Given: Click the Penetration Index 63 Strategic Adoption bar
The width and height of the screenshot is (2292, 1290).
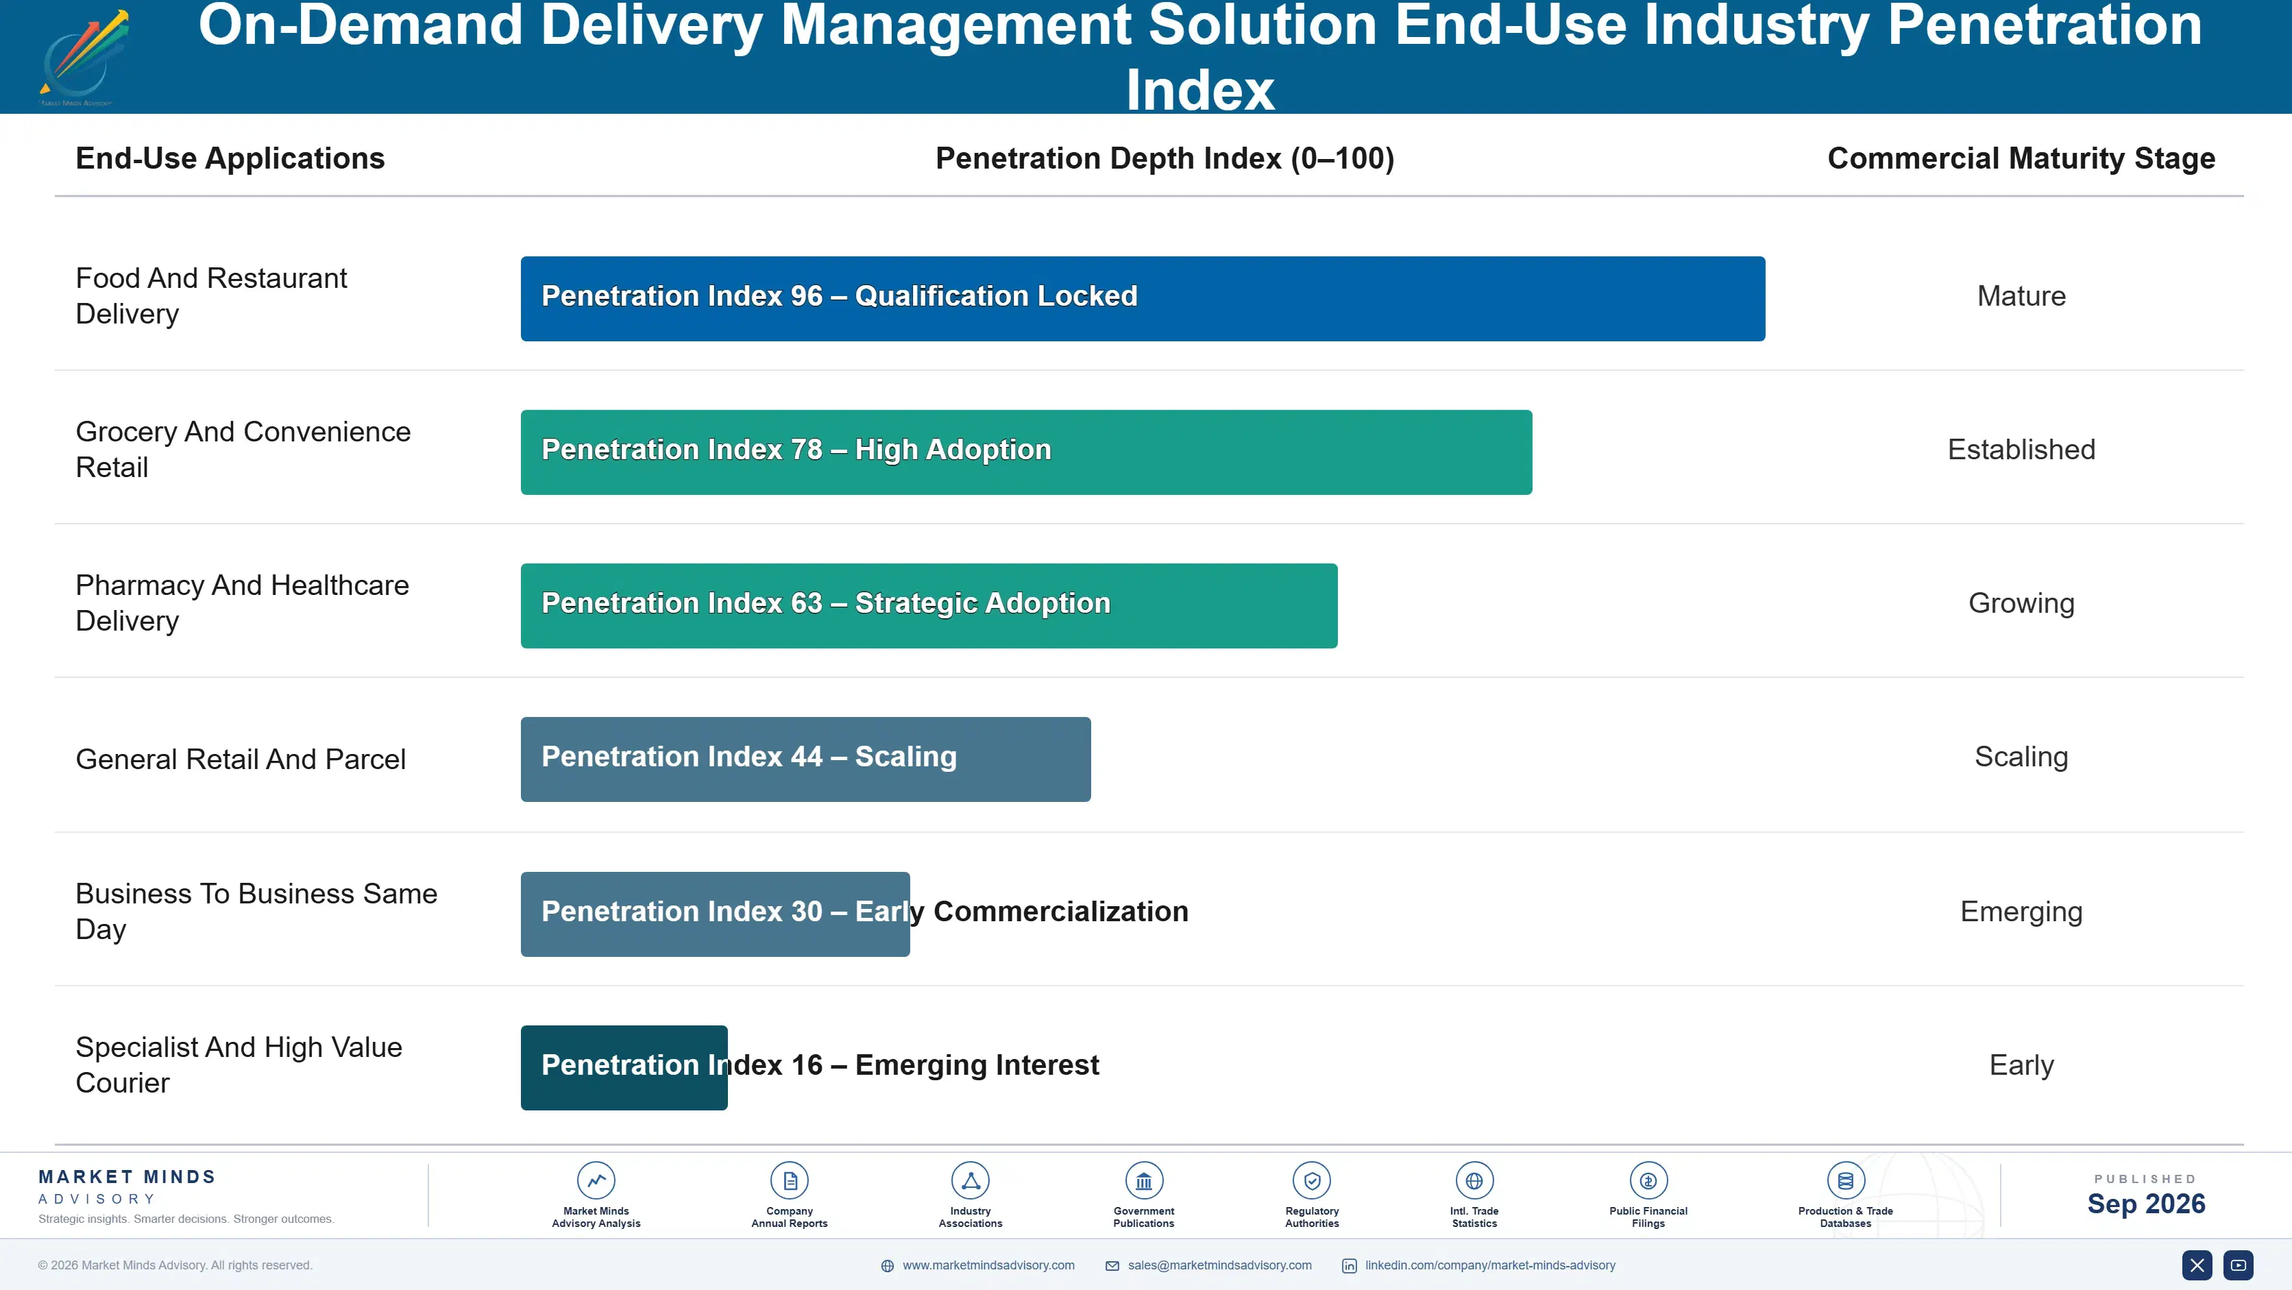Looking at the screenshot, I should 929,606.
